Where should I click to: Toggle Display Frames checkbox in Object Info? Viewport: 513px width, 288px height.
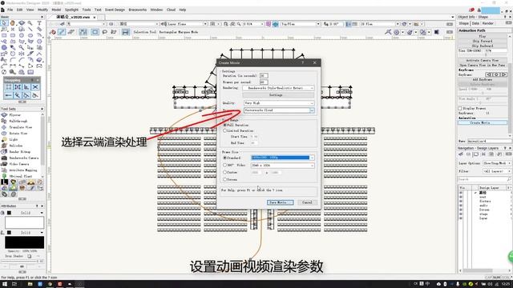[460, 108]
